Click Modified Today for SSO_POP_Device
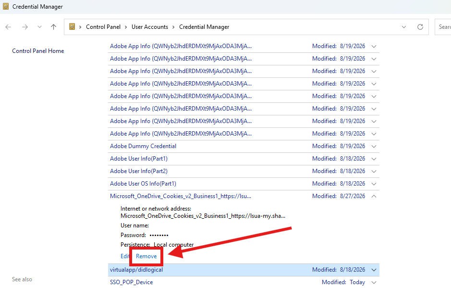Screen dimensions: 451x288 pos(343,282)
